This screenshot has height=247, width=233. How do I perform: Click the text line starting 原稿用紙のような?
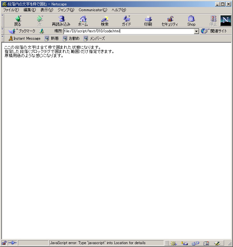34,56
